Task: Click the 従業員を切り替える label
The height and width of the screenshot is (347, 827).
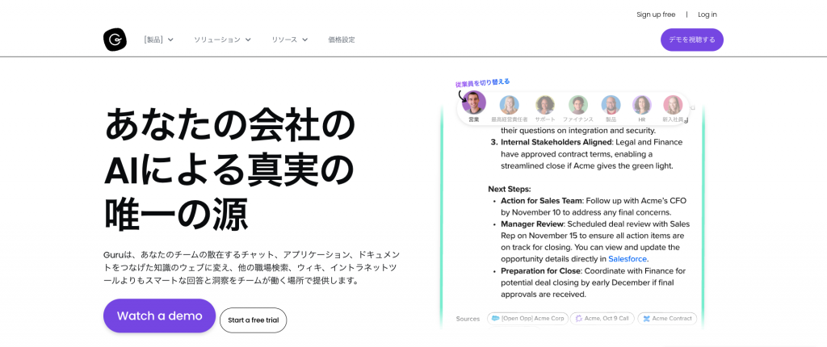Action: pyautogui.click(x=483, y=83)
